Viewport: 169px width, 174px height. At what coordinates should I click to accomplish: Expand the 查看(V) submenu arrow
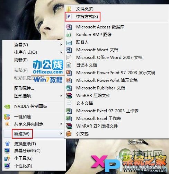pyautogui.click(x=61, y=45)
